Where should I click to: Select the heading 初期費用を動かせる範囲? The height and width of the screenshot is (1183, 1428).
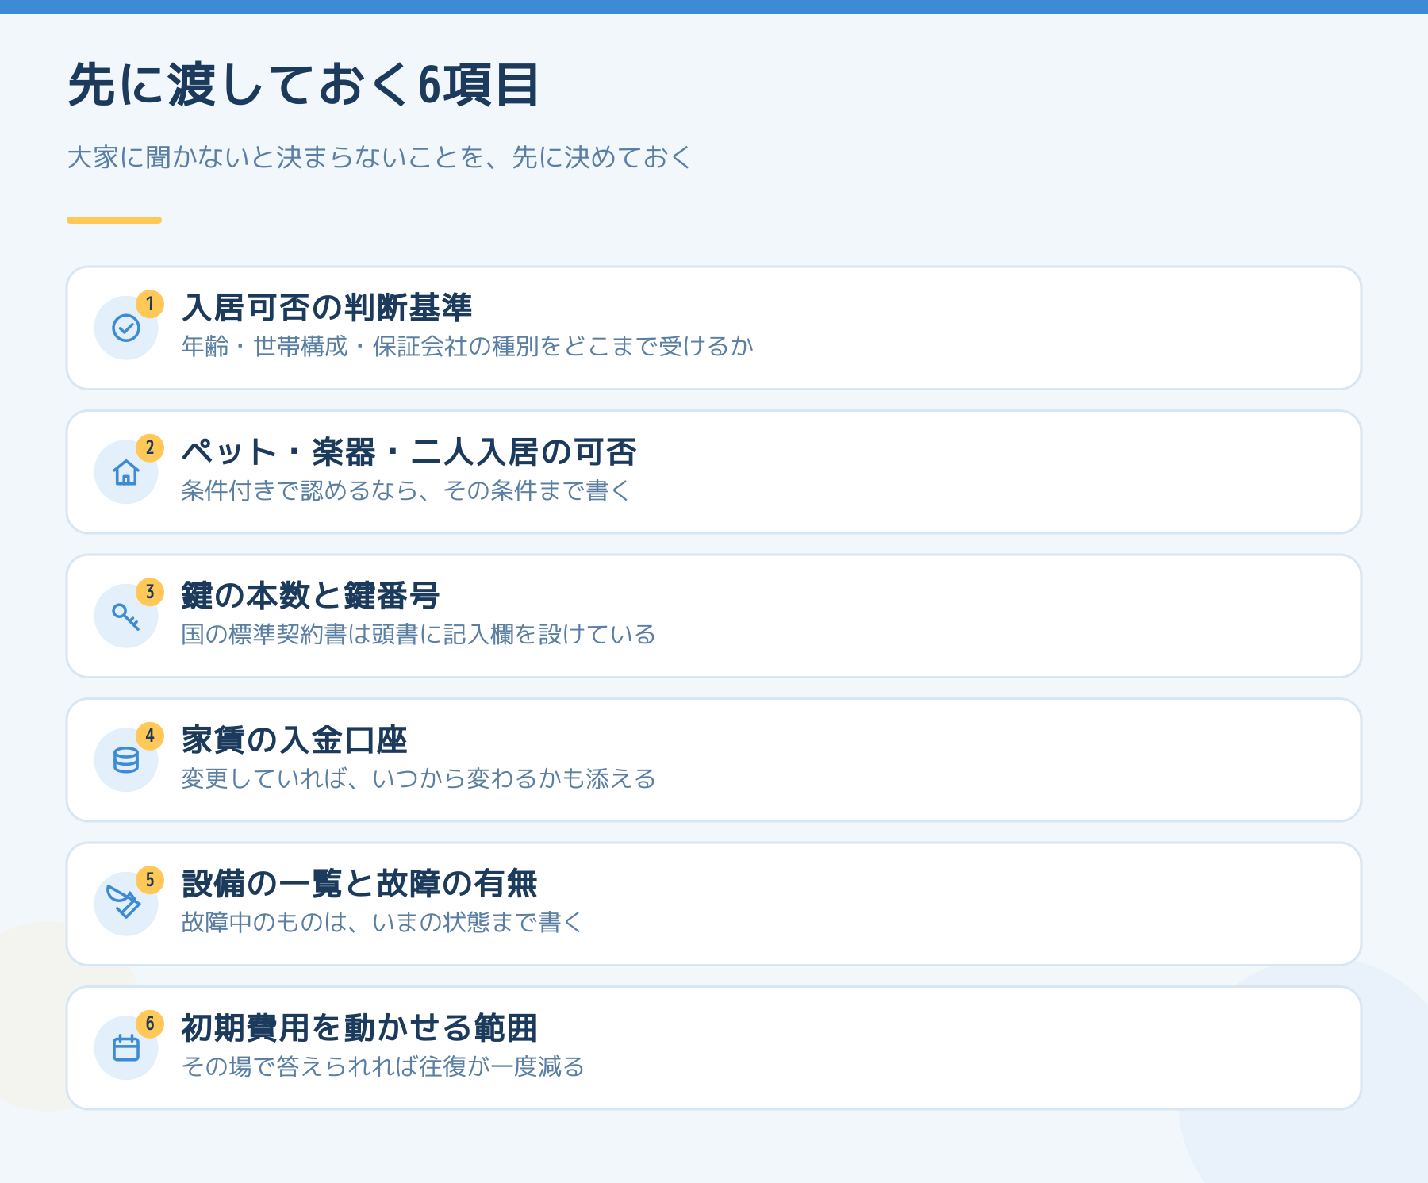pos(359,1028)
